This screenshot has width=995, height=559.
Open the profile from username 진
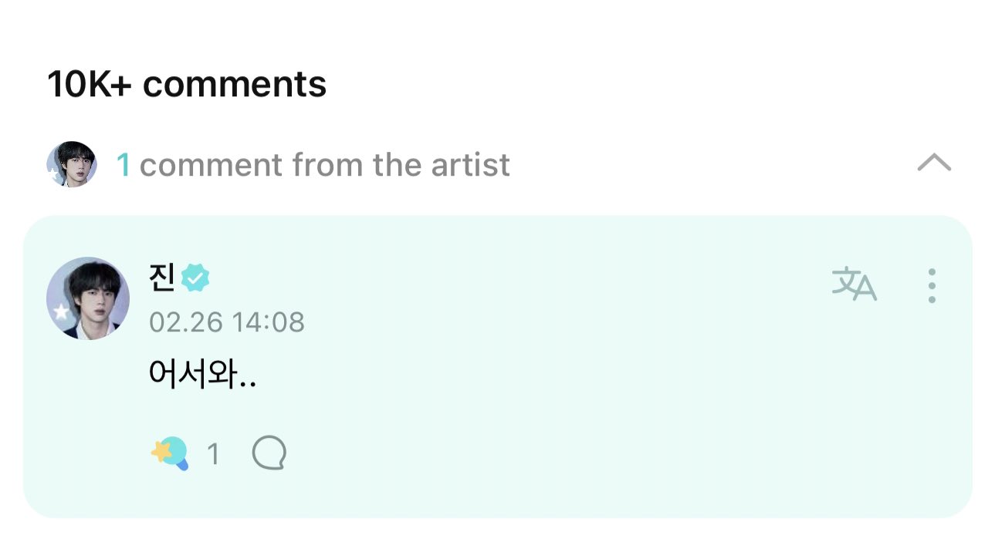tap(161, 278)
